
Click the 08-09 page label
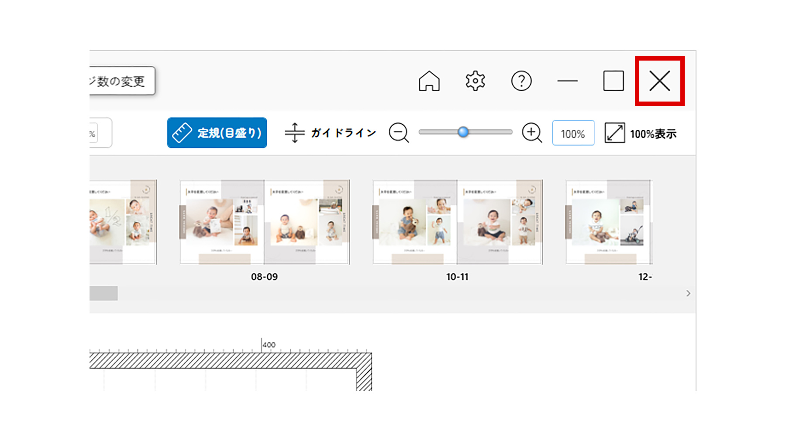point(264,277)
